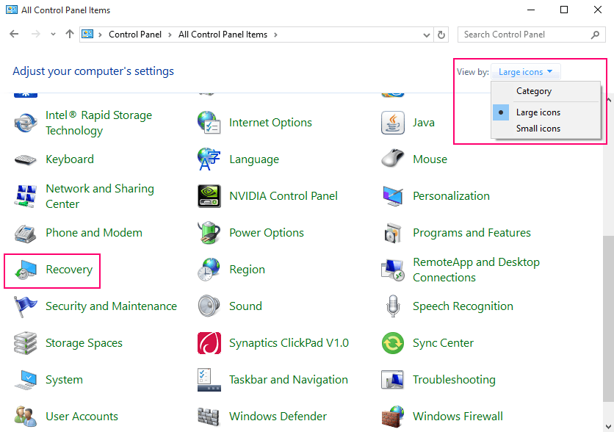Go up one level with the Up arrow
Image resolution: width=614 pixels, height=432 pixels.
[70, 34]
